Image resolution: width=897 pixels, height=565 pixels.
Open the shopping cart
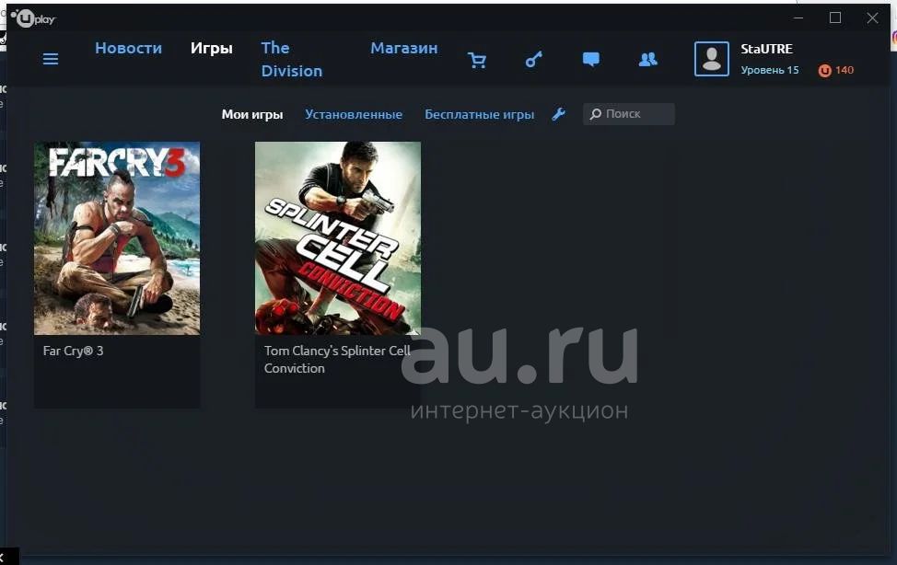pyautogui.click(x=476, y=60)
